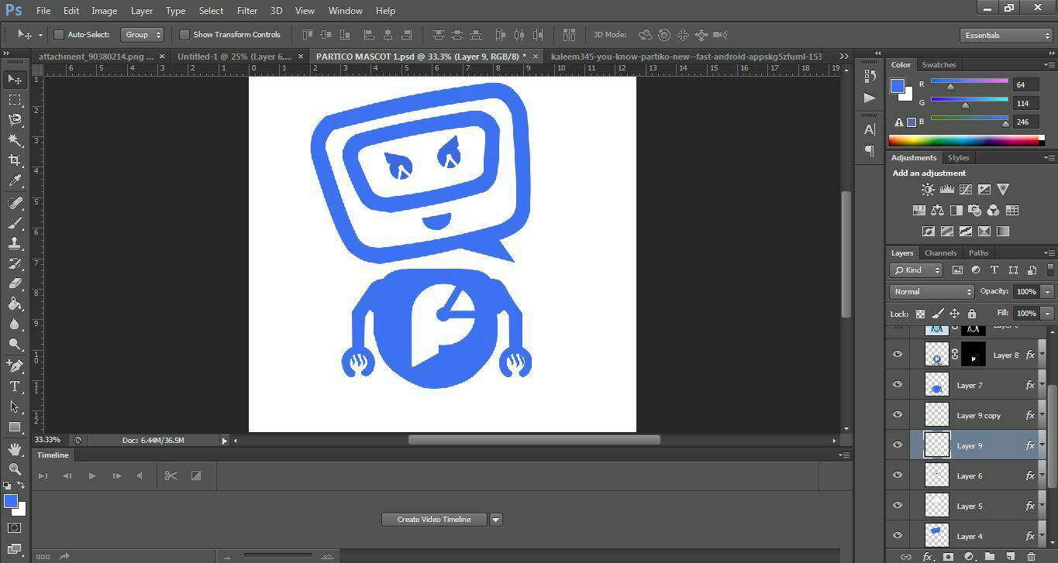This screenshot has width=1058, height=563.
Task: Select the Hand tool
Action: [15, 449]
